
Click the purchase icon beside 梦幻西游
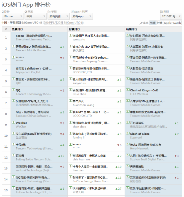128,35
